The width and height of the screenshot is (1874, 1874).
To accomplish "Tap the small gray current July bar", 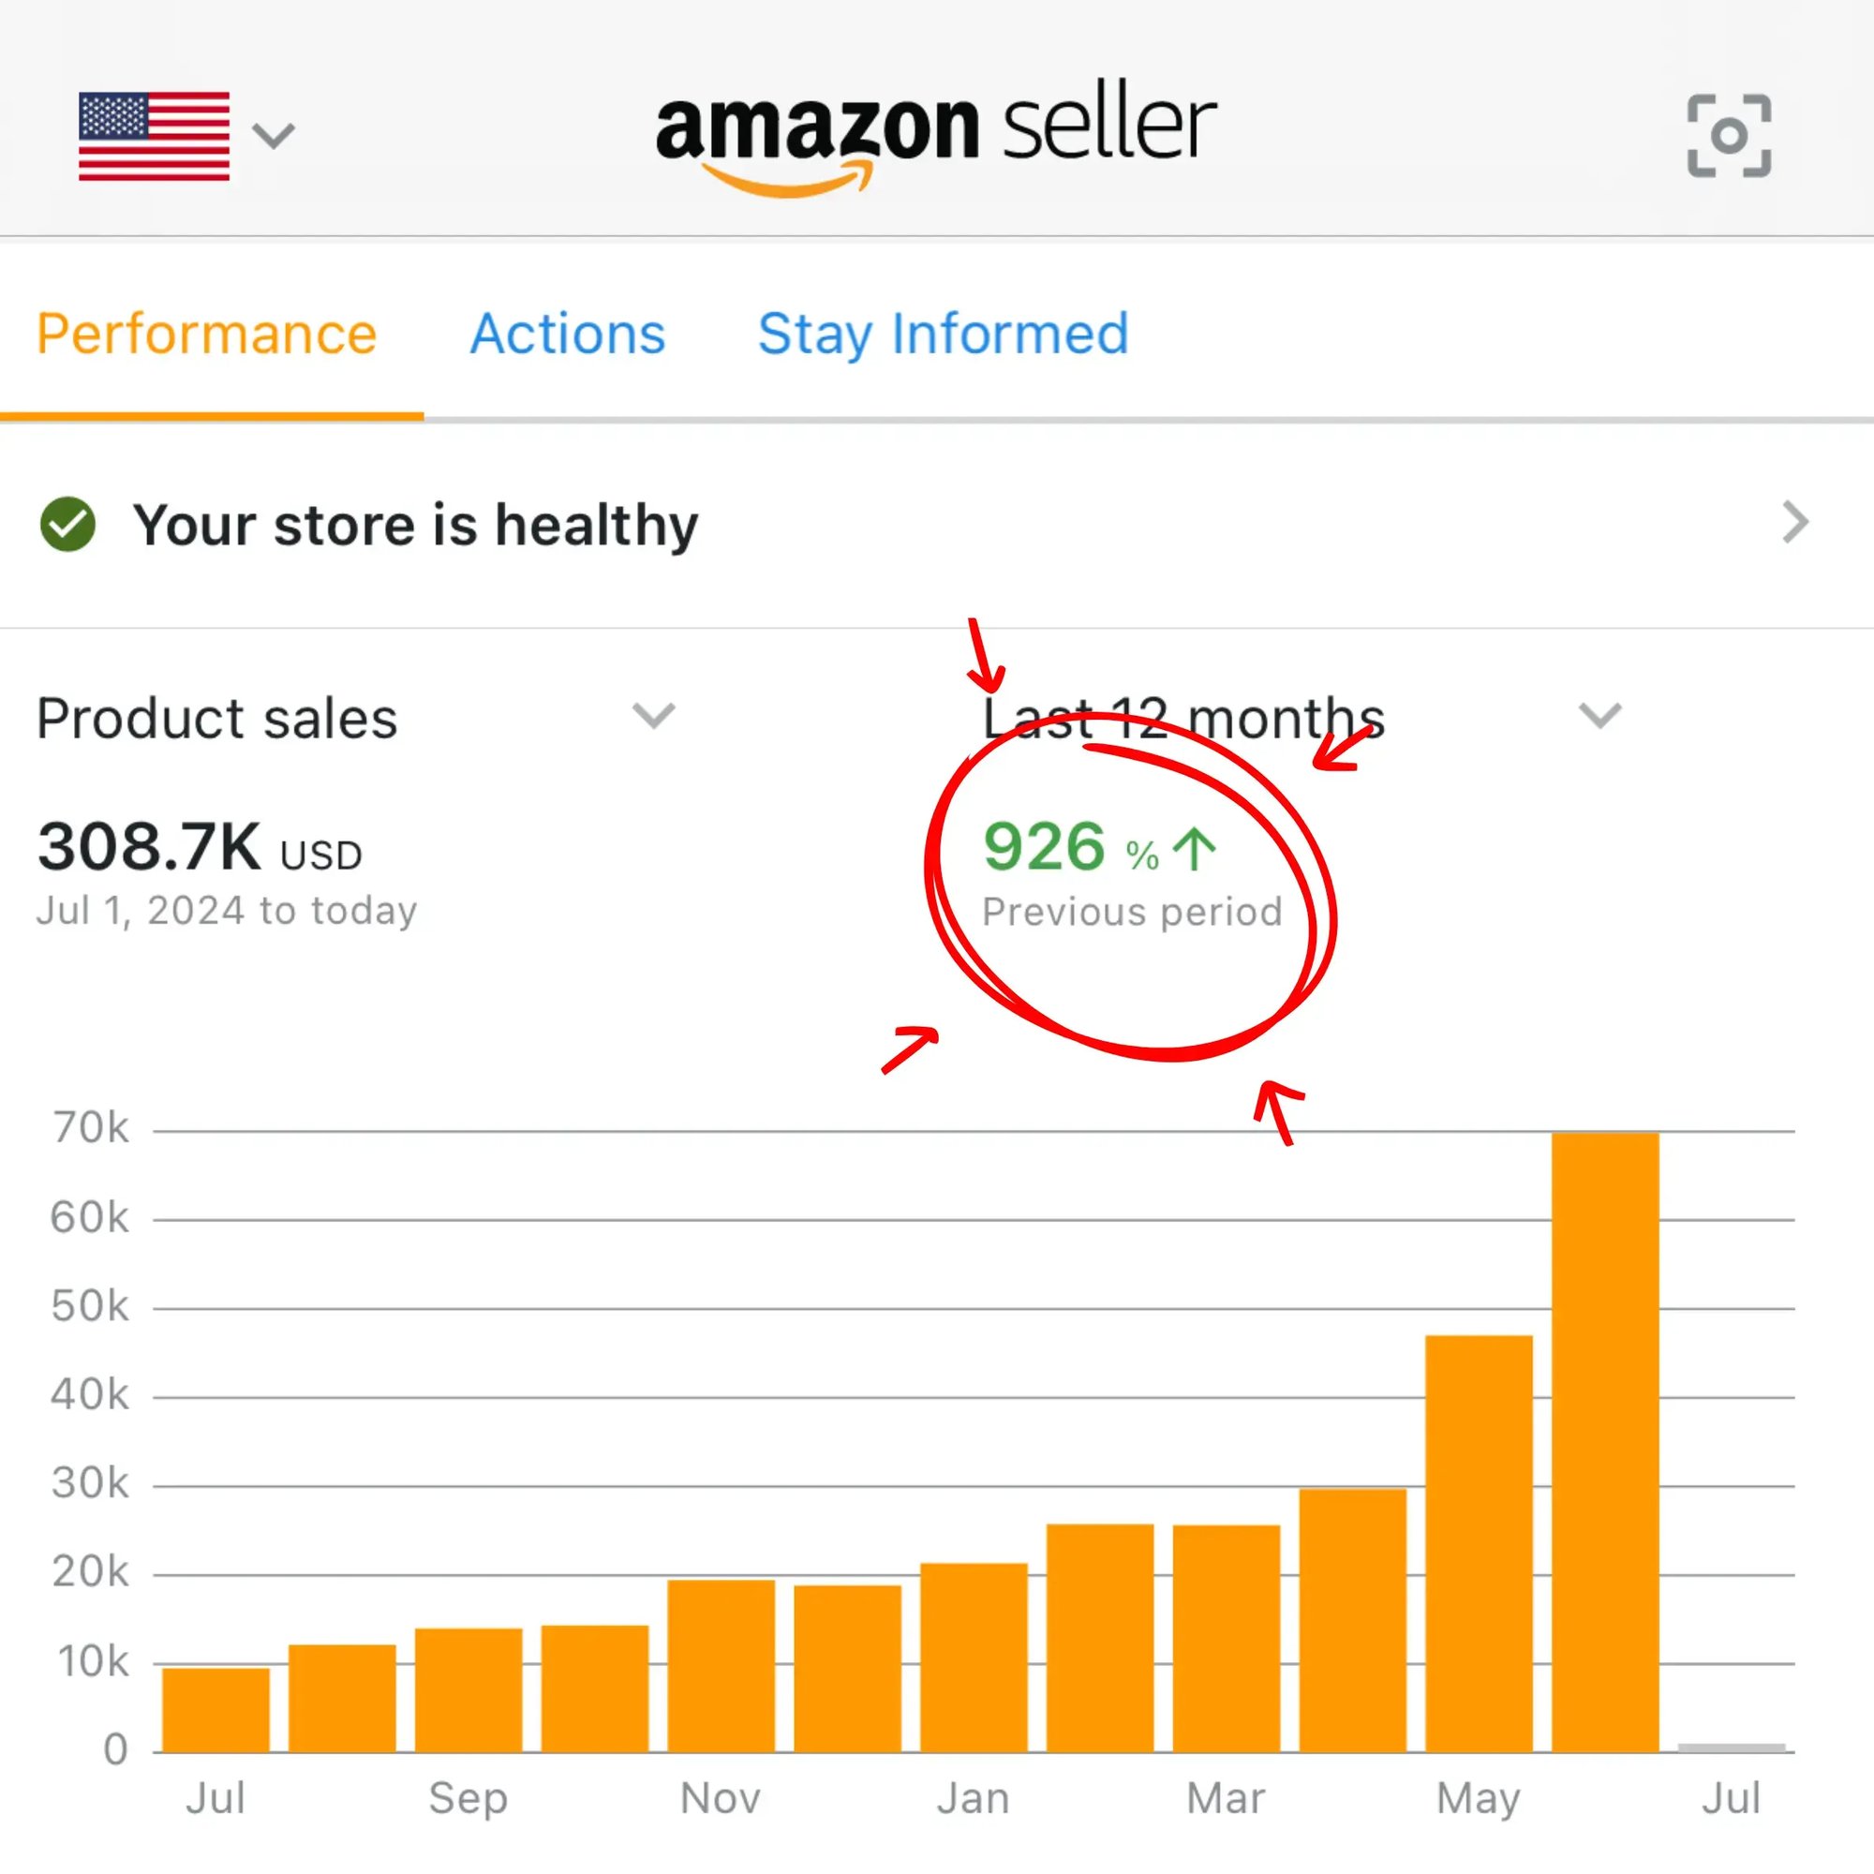I will (1732, 1748).
